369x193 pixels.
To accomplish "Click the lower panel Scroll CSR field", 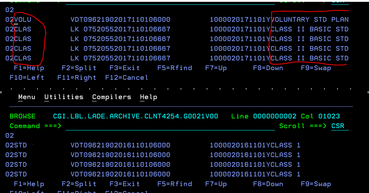I will click(x=338, y=126).
